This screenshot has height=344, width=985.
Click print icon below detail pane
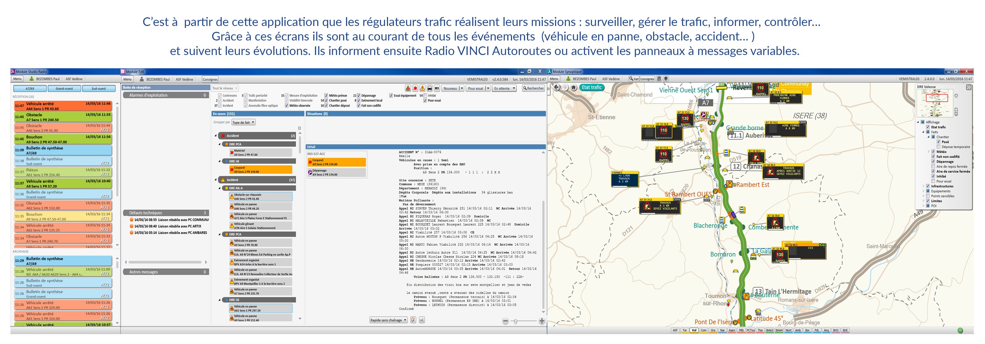pyautogui.click(x=422, y=320)
